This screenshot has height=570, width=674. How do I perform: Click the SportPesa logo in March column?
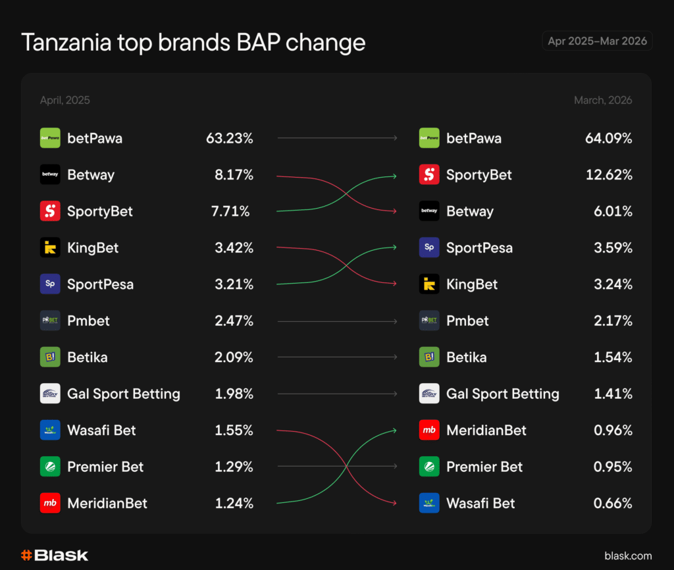click(x=429, y=248)
